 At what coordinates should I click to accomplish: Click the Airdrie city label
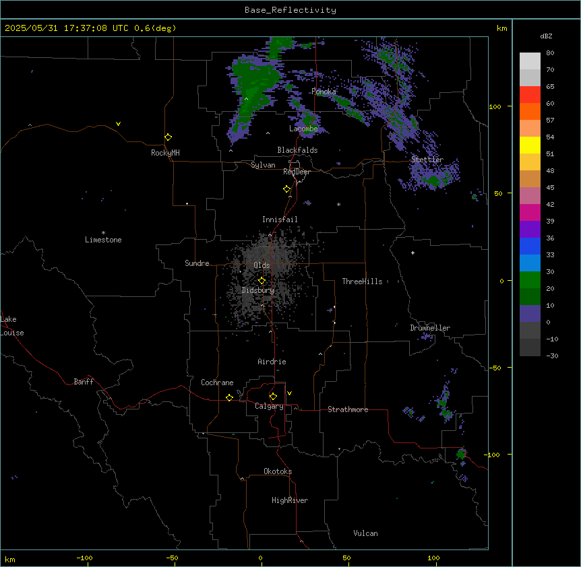(x=272, y=362)
